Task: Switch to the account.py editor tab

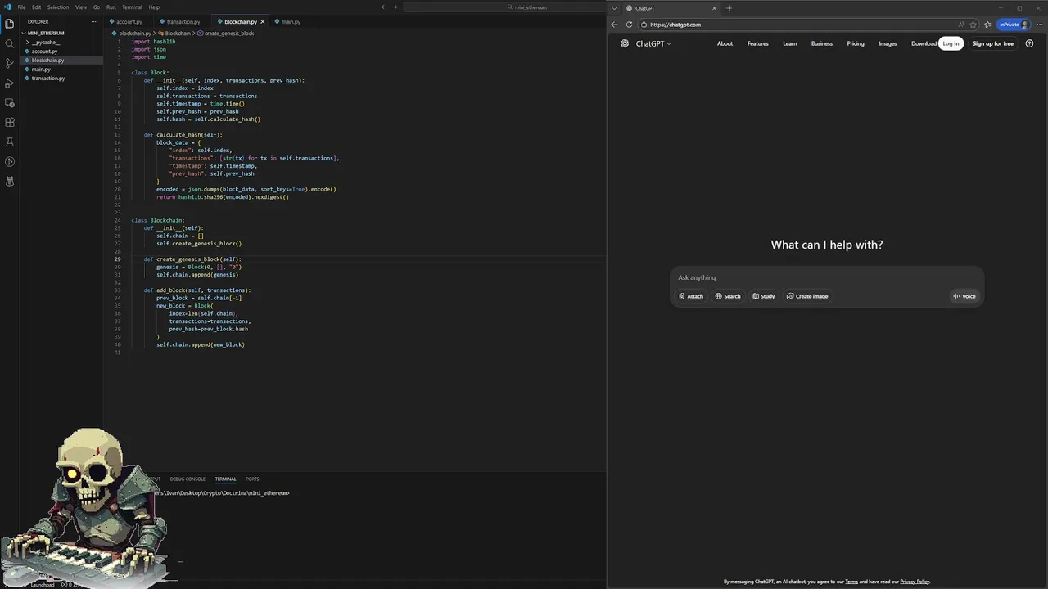Action: 129,22
